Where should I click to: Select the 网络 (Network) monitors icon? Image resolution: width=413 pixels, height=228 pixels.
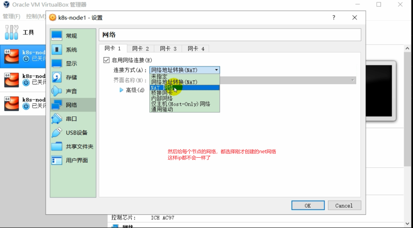(56, 105)
